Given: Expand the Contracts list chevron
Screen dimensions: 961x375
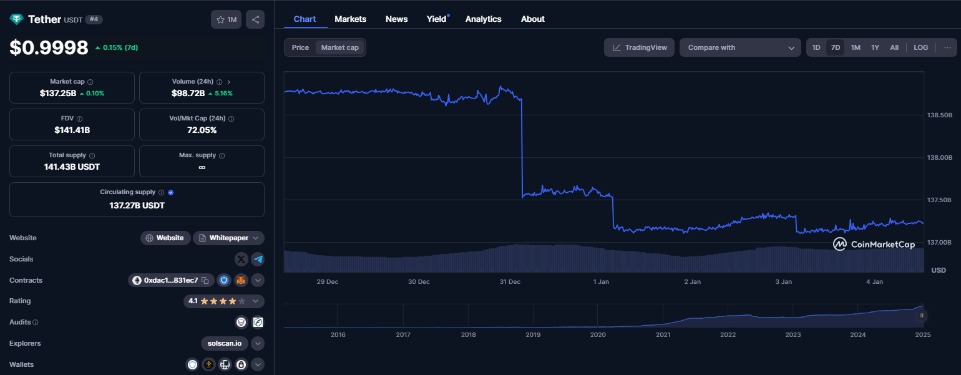Looking at the screenshot, I should click(x=258, y=281).
